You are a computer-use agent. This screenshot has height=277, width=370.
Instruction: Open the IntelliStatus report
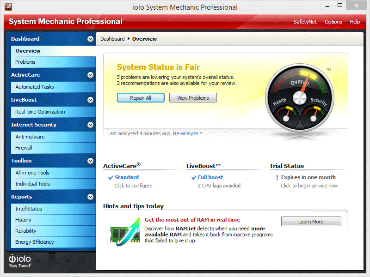(x=54, y=209)
